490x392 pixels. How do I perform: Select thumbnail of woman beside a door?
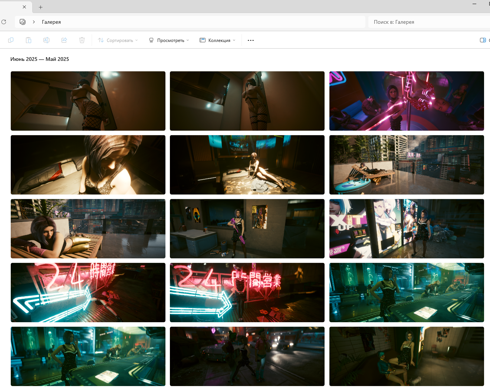point(247,101)
